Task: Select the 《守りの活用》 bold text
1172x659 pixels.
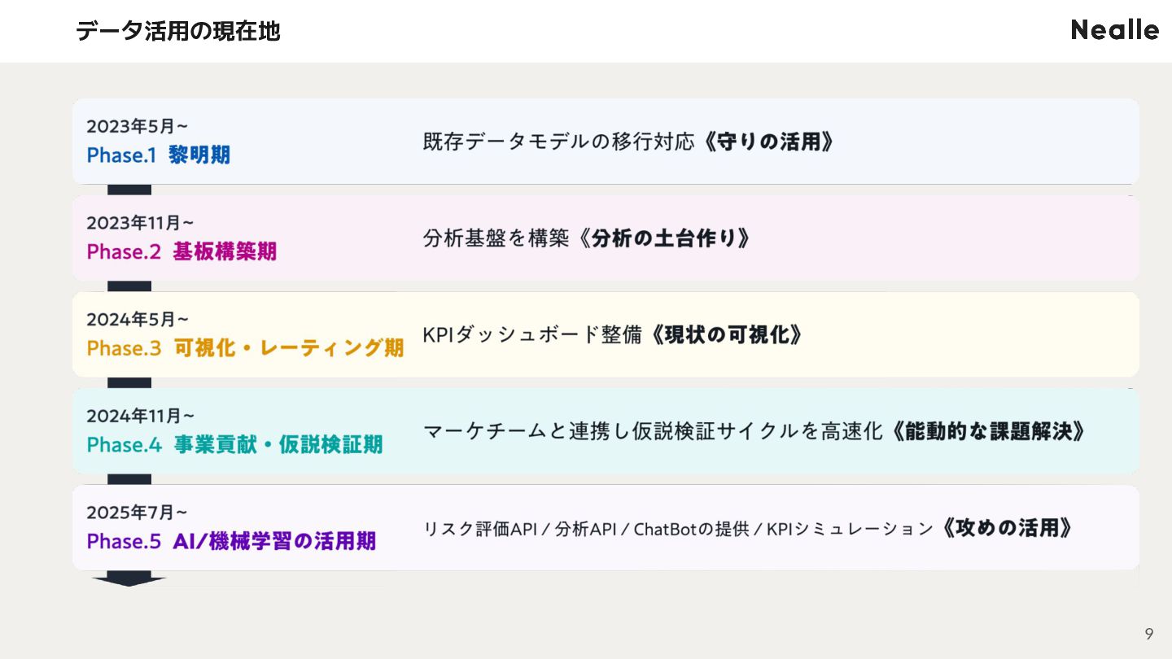Action: coord(769,142)
